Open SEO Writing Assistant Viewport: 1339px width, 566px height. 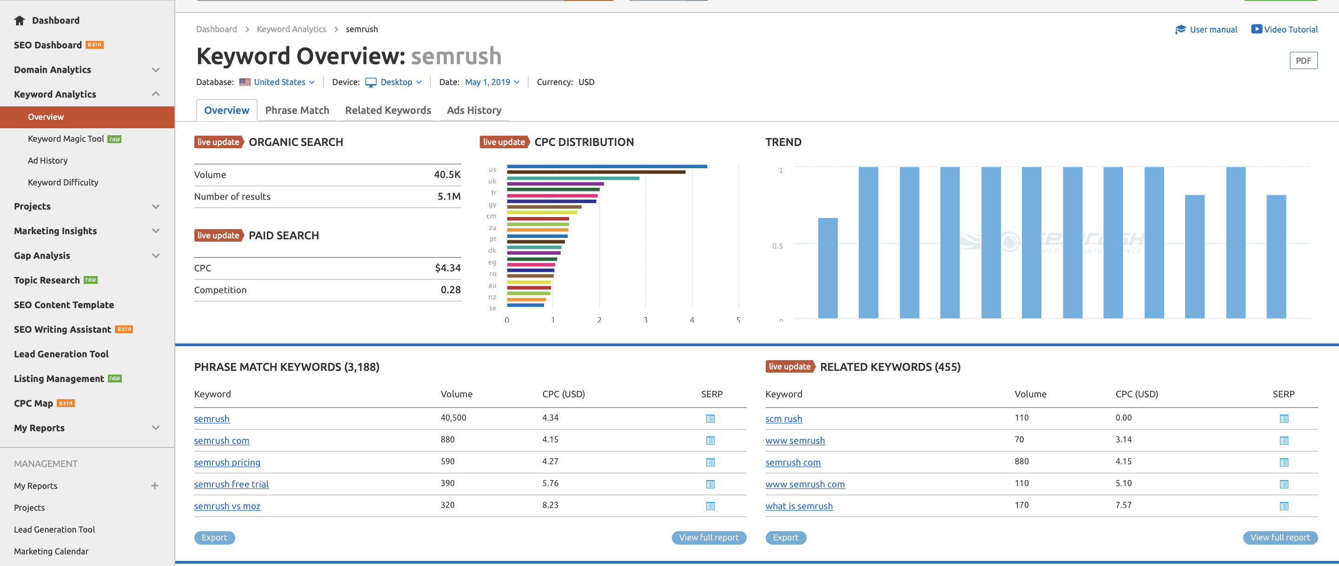62,329
